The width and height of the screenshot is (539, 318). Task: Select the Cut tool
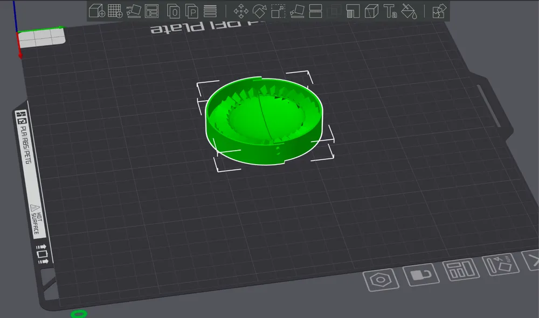point(315,11)
